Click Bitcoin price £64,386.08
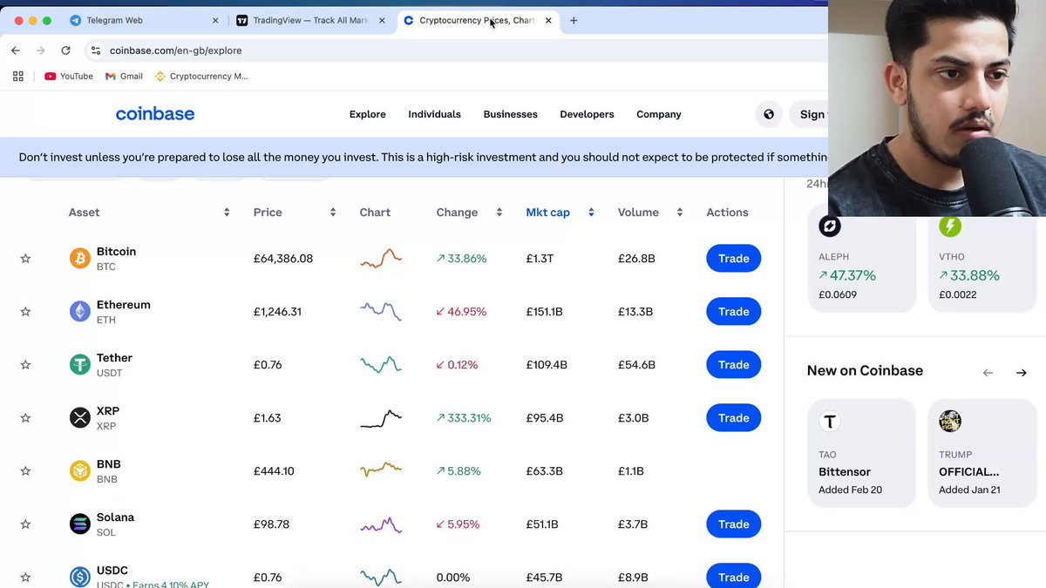 point(283,259)
